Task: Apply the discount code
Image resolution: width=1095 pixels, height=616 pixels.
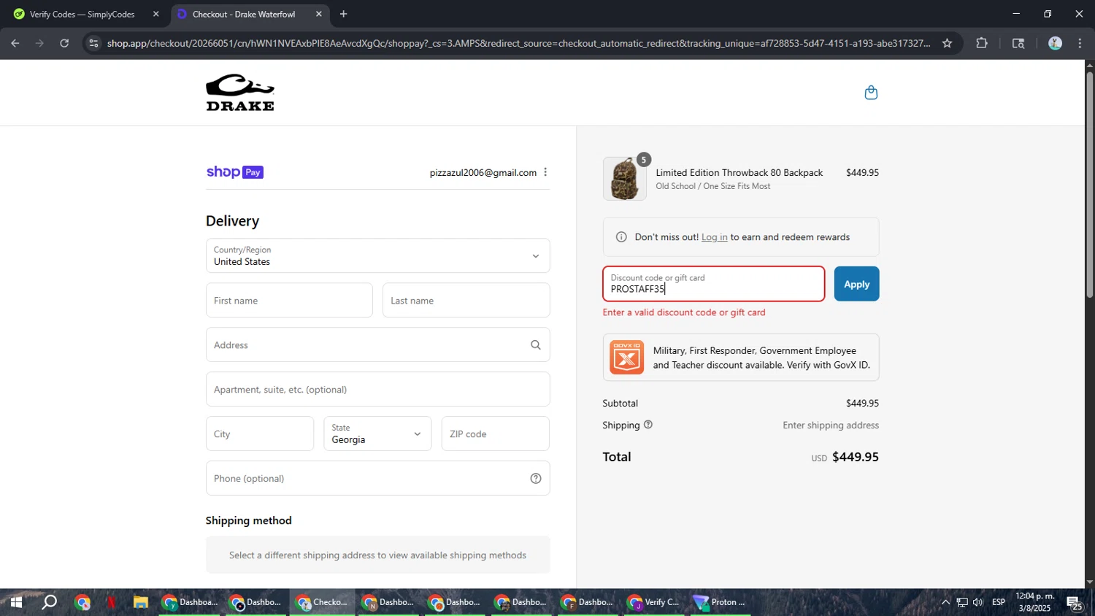Action: (856, 284)
